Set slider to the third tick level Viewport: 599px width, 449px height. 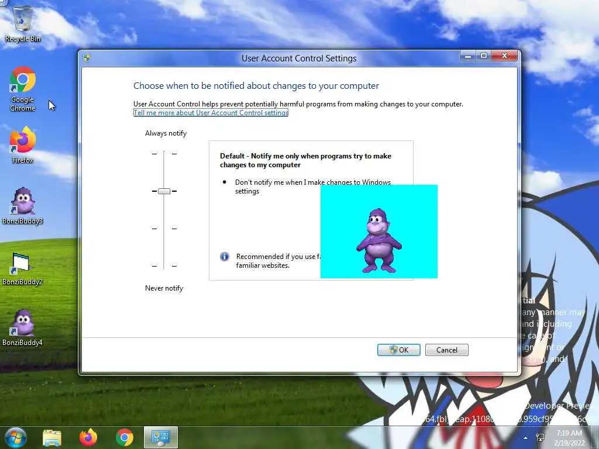tap(164, 229)
